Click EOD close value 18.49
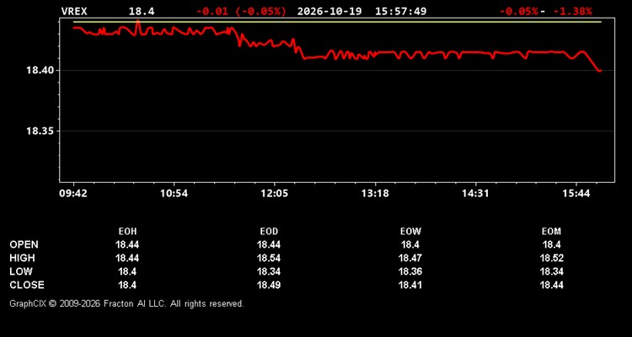The height and width of the screenshot is (337, 632). coord(269,285)
